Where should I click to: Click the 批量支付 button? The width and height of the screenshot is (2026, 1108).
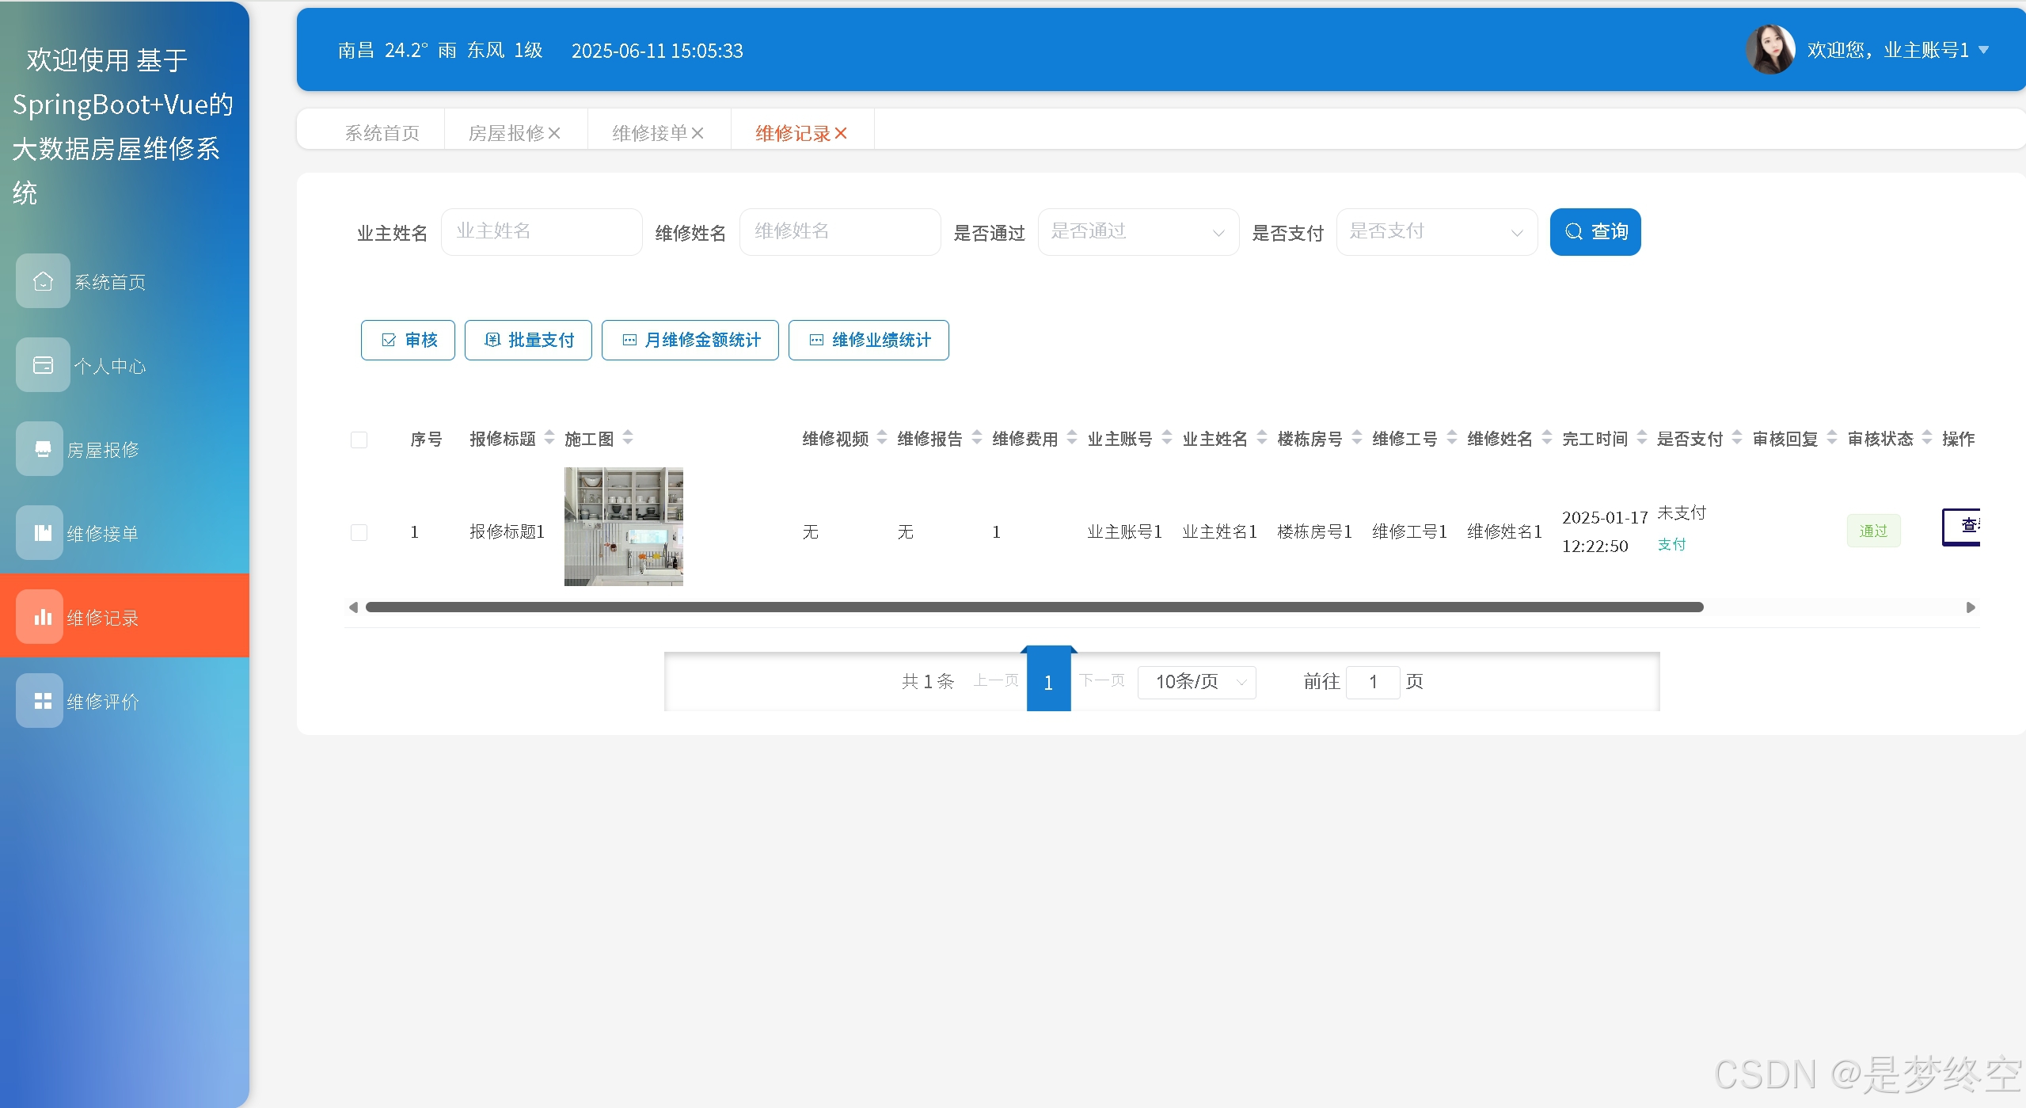[x=528, y=341]
